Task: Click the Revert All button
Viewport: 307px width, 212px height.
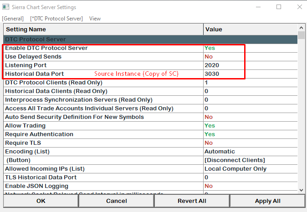Action: [192, 201]
